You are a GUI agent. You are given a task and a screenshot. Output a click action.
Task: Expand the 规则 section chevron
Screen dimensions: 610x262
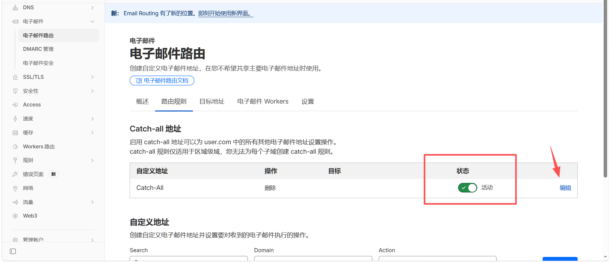(x=92, y=160)
